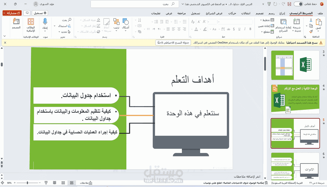Screen dimensions: 327x187
Task: Switch to the Design (تصميم) tab
Action: click(x=259, y=13)
